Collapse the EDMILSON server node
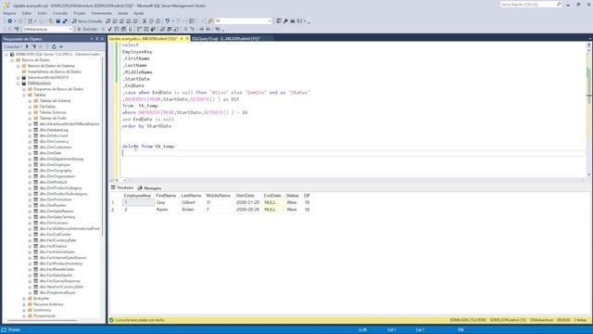Viewport: 593px width, 334px height. click(x=6, y=54)
